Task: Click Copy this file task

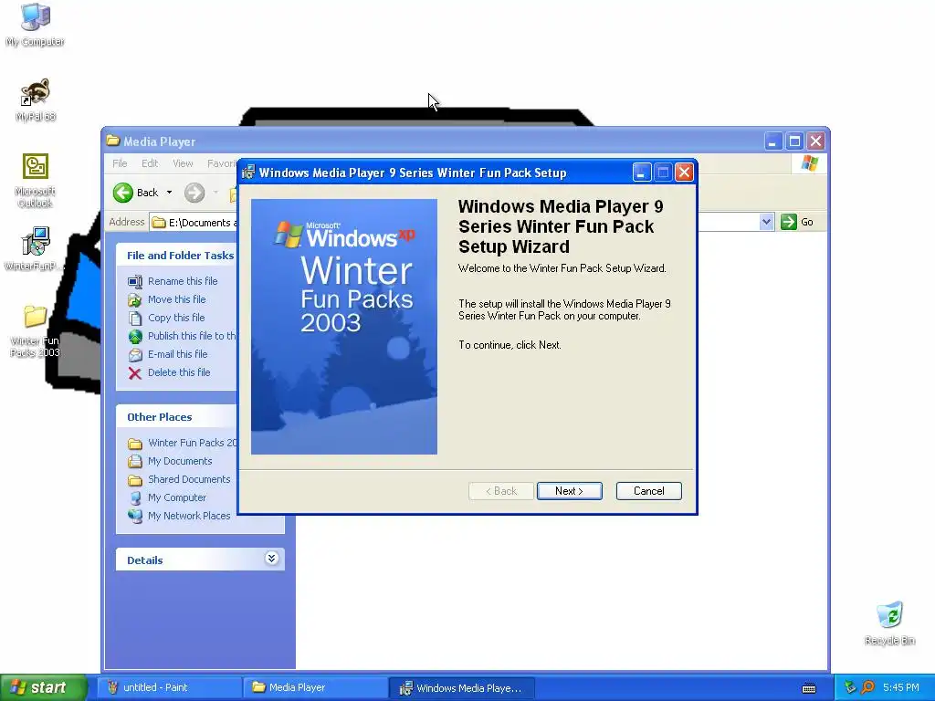Action: [176, 318]
